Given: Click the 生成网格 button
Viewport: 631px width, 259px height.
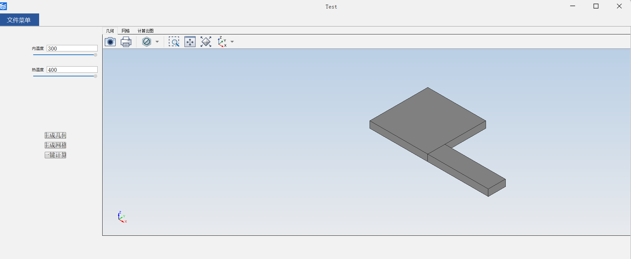Looking at the screenshot, I should click(56, 145).
